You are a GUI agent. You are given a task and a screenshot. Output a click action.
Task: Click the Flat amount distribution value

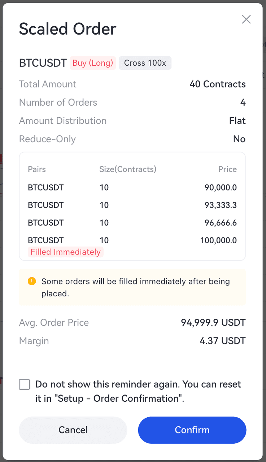click(237, 121)
